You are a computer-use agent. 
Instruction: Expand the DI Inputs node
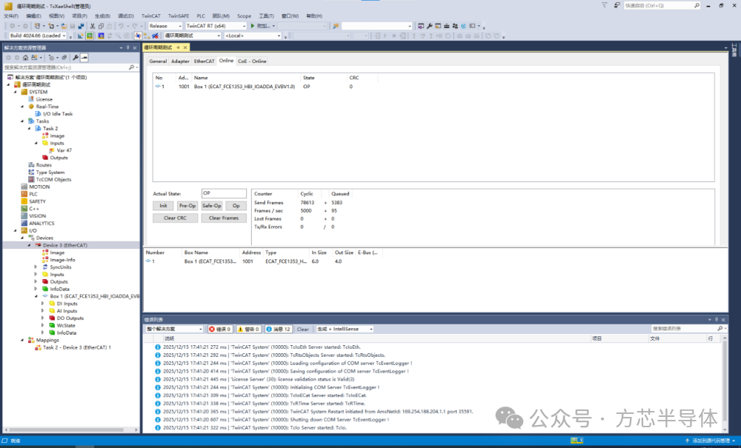42,304
